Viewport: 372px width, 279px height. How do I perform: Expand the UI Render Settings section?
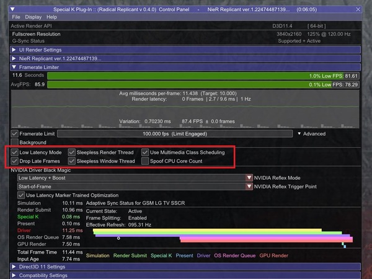(x=14, y=50)
